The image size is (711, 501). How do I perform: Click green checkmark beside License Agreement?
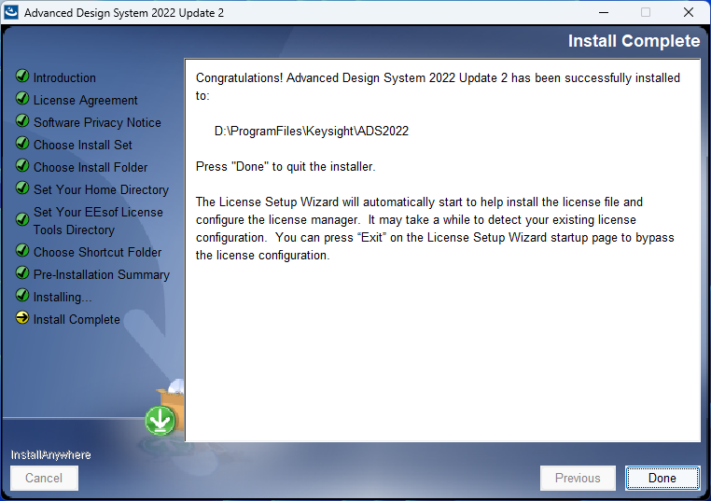[22, 98]
